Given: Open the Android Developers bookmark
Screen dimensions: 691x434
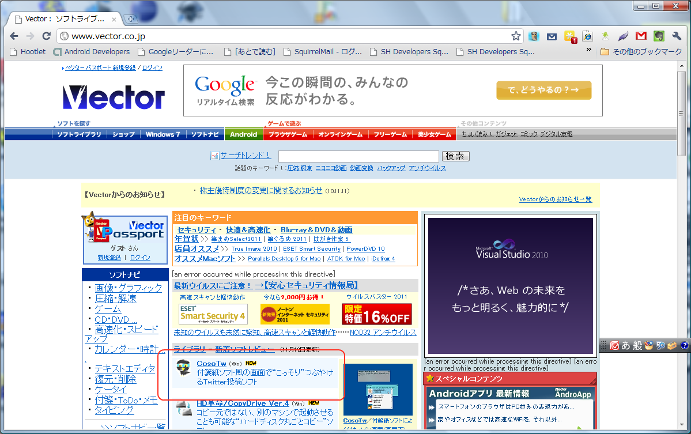Looking at the screenshot, I should click(x=92, y=51).
